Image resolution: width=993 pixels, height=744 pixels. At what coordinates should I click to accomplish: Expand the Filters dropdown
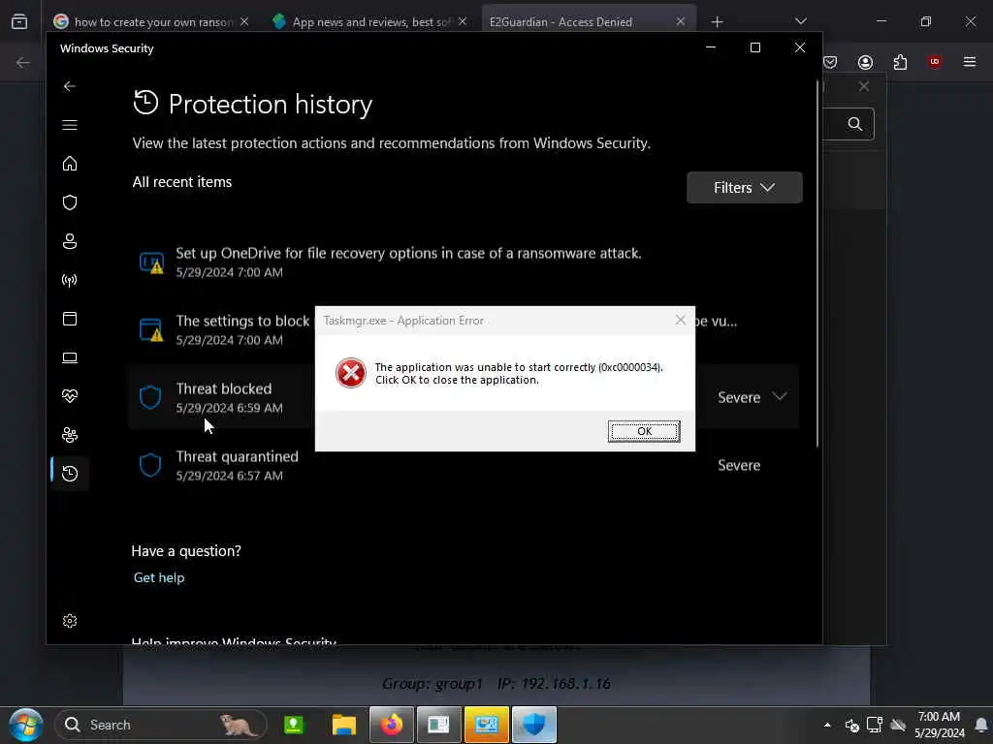click(744, 187)
